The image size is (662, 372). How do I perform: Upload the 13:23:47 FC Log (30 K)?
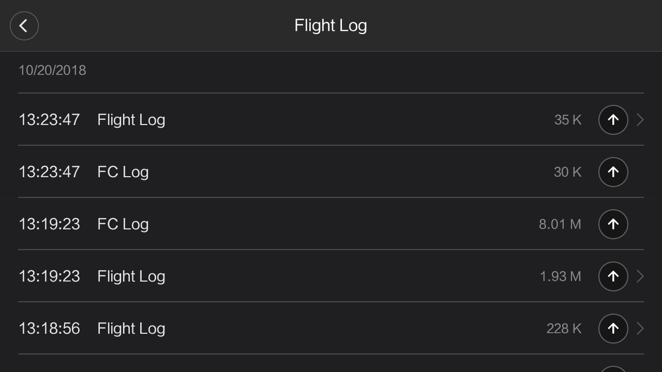click(x=613, y=172)
